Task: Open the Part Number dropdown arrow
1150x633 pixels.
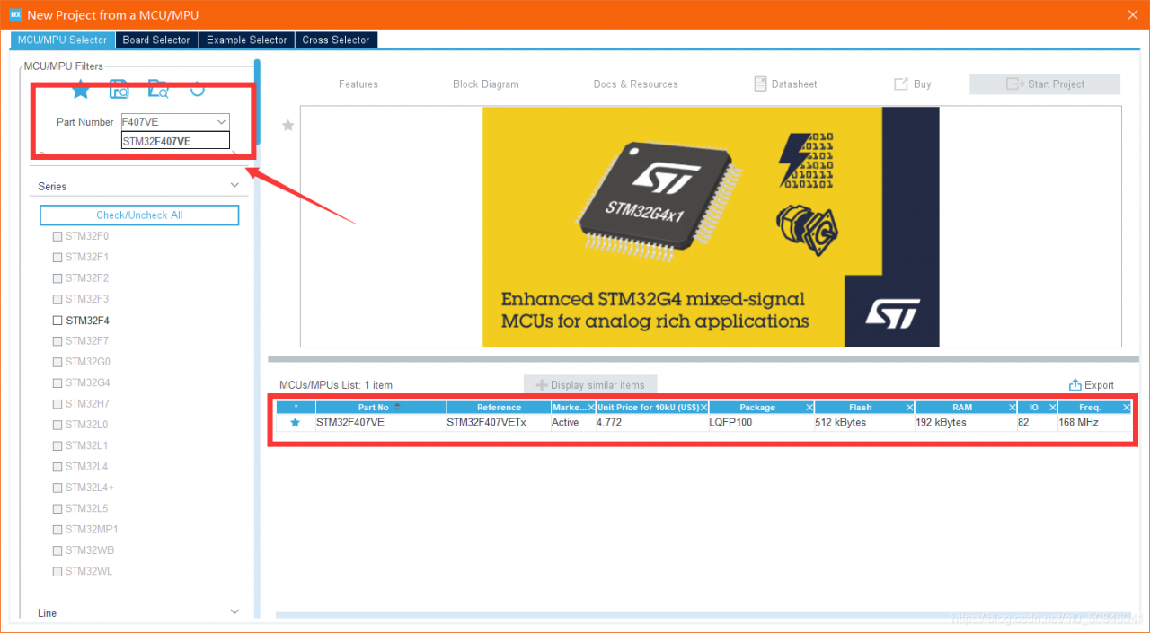Action: tap(221, 122)
